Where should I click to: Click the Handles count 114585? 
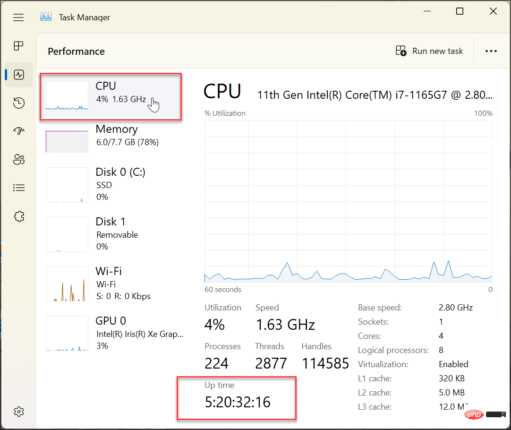point(325,363)
